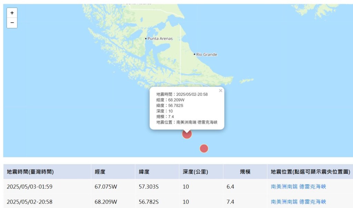This screenshot has width=353, height=208.
Task: Click the Punta Arenas city label
Action: 160,39
